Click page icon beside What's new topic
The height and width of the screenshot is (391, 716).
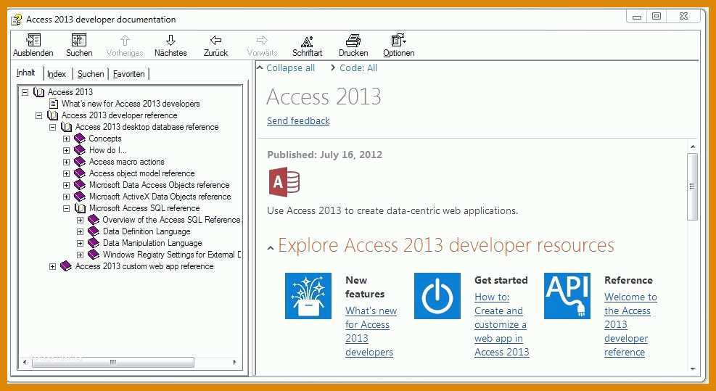coord(54,104)
